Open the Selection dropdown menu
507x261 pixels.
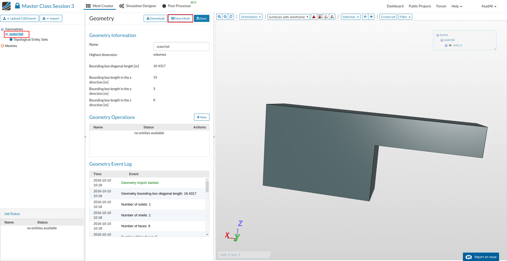point(350,17)
